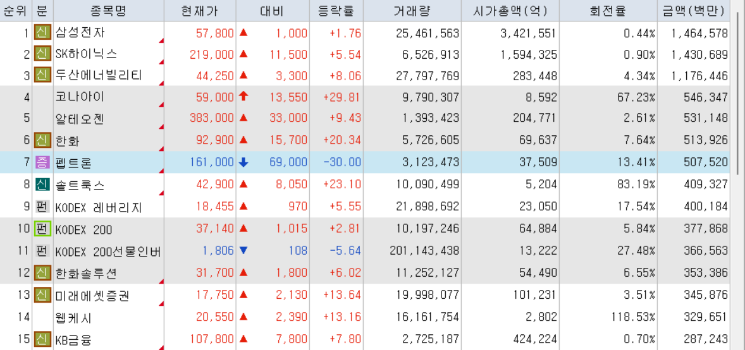Sort by the 회전율 column header
Image resolution: width=745 pixels, height=350 pixels.
pos(608,11)
